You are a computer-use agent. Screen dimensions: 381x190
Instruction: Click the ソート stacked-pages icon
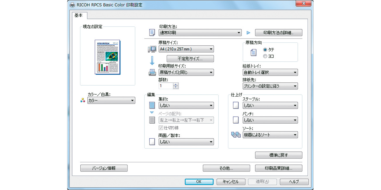pyautogui.click(x=236, y=134)
